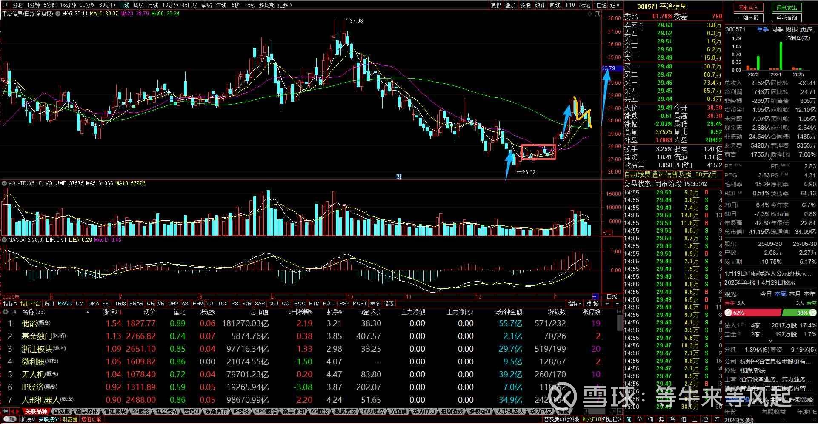Open the 多周期 multi-period view
Image resolution: width=818 pixels, height=424 pixels.
click(266, 5)
